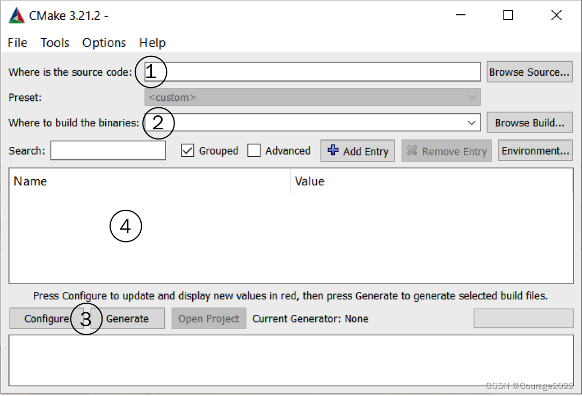Maximize the CMake window

pyautogui.click(x=508, y=15)
